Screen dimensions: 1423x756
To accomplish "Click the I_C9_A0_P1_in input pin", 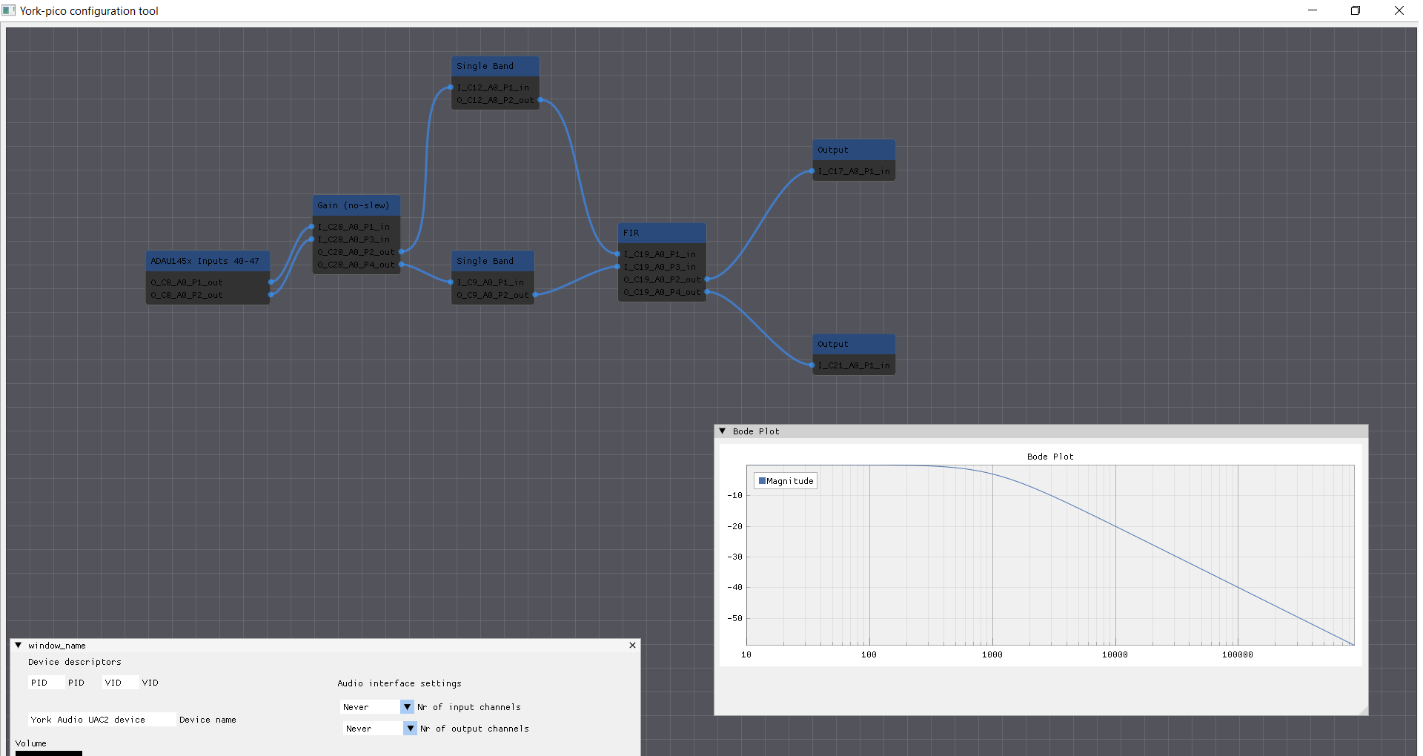I will (451, 282).
